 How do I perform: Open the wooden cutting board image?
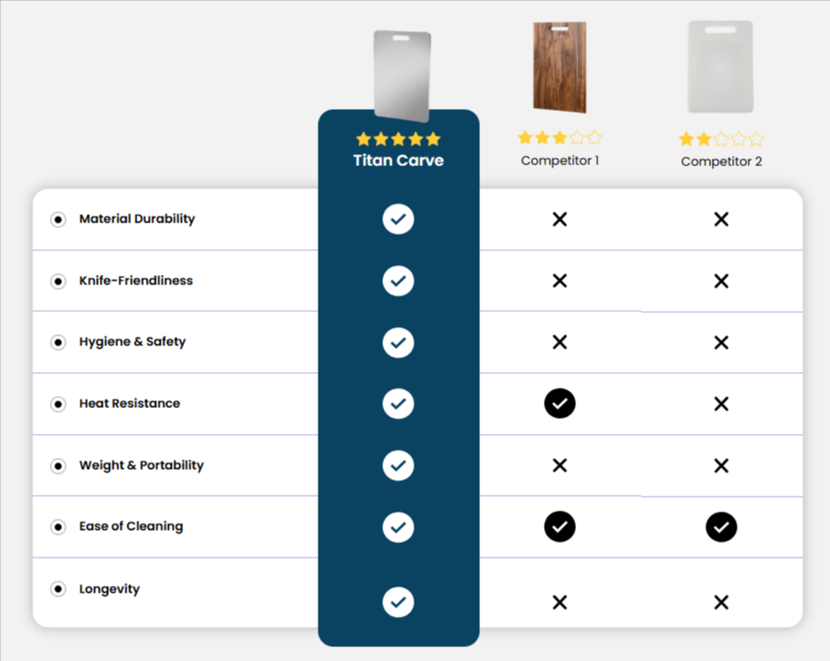pyautogui.click(x=559, y=67)
